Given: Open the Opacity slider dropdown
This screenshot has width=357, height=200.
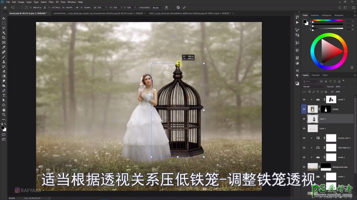Looking at the screenshot, I should point(343,86).
